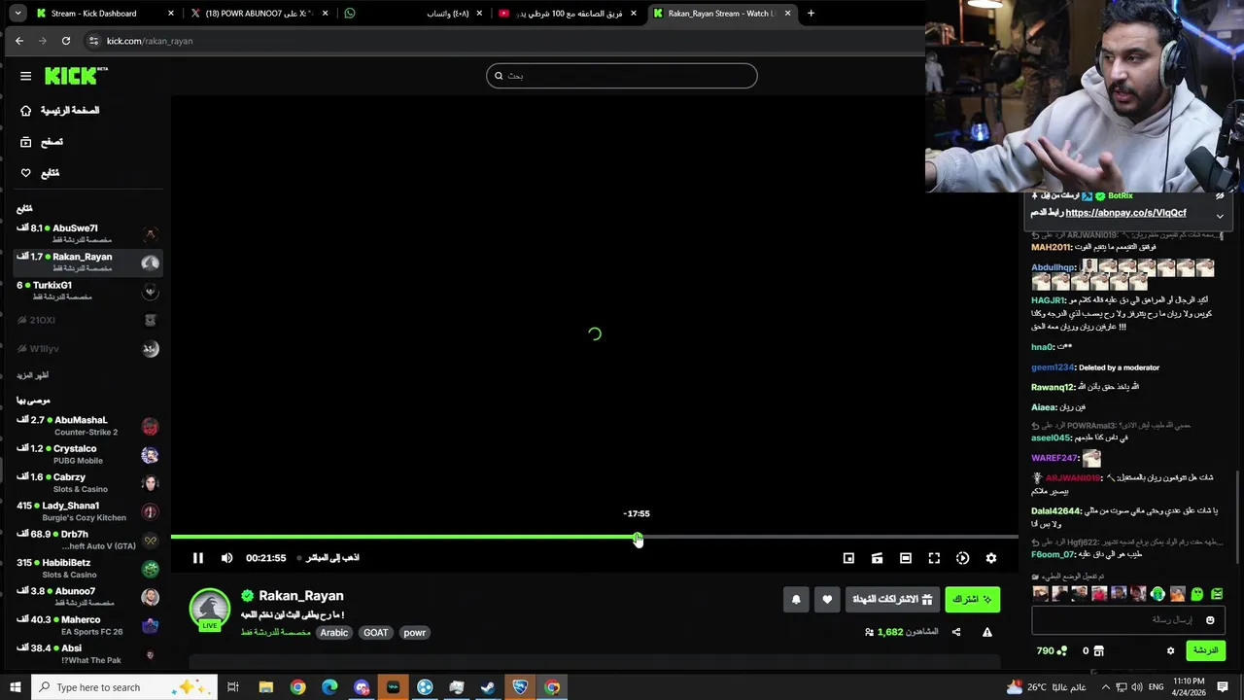Switch to the YouTube browser tab
The image size is (1244, 700).
click(x=569, y=14)
